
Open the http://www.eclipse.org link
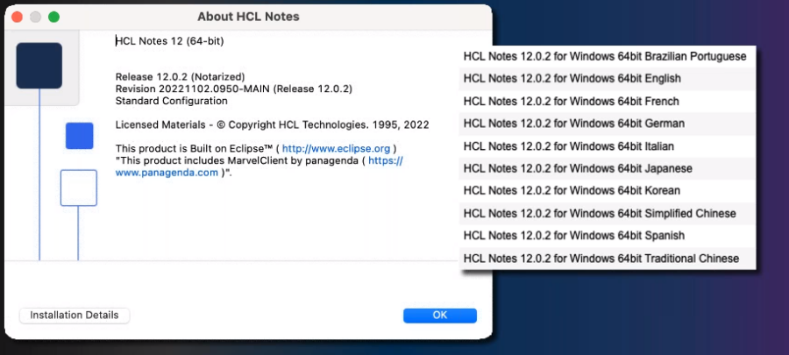[x=336, y=149]
